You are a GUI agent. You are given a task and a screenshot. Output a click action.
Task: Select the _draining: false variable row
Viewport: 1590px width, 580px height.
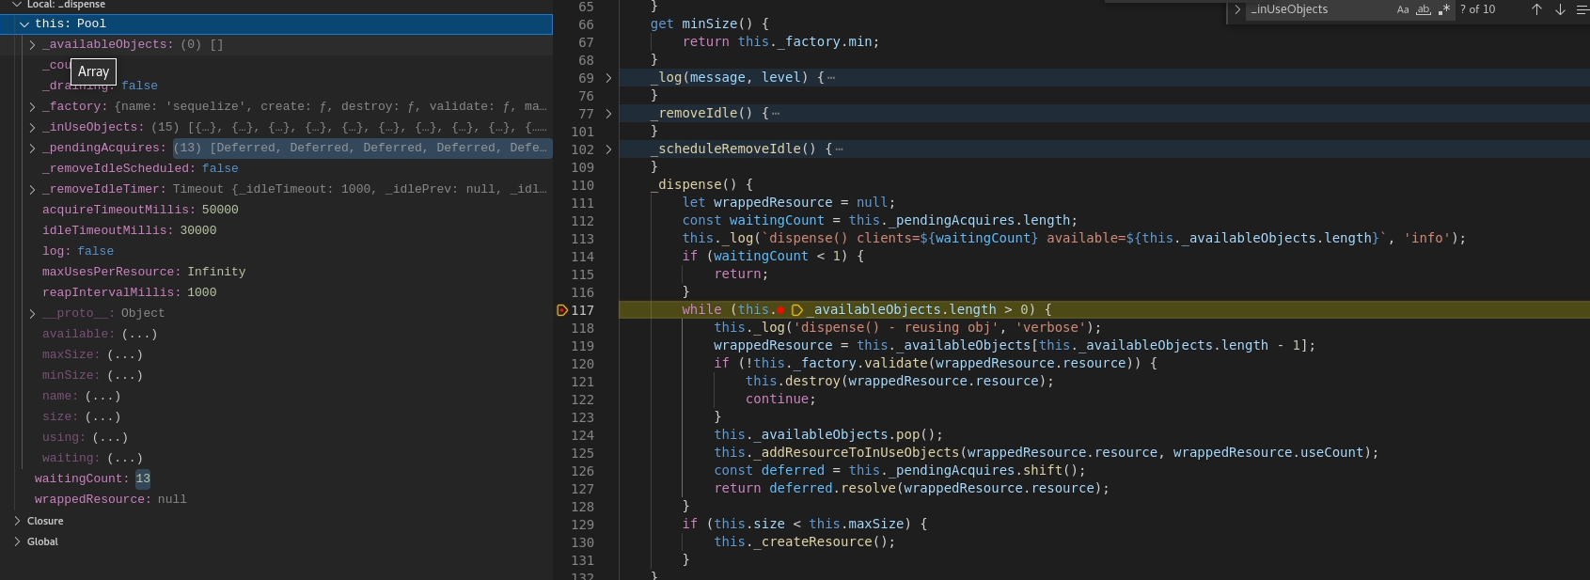pos(276,86)
